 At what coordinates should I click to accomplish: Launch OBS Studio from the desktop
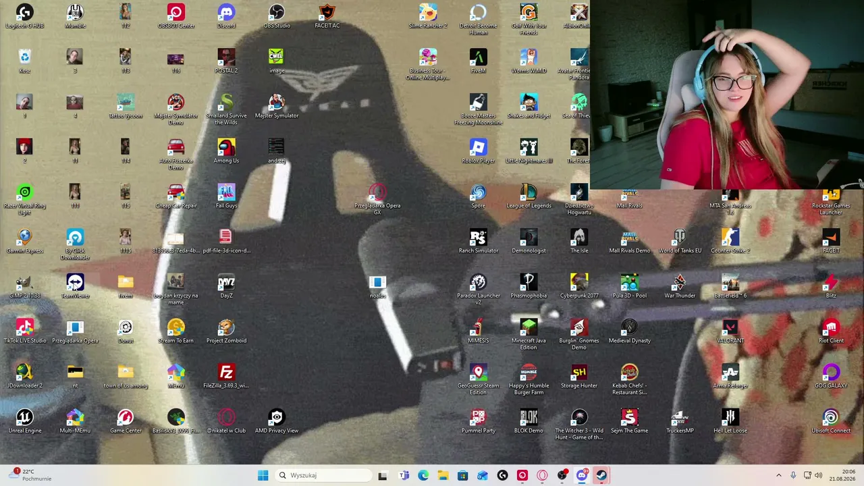[x=277, y=16]
